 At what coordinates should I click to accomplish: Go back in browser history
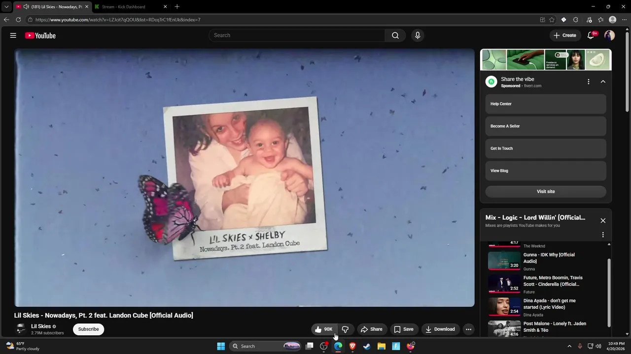pyautogui.click(x=6, y=20)
